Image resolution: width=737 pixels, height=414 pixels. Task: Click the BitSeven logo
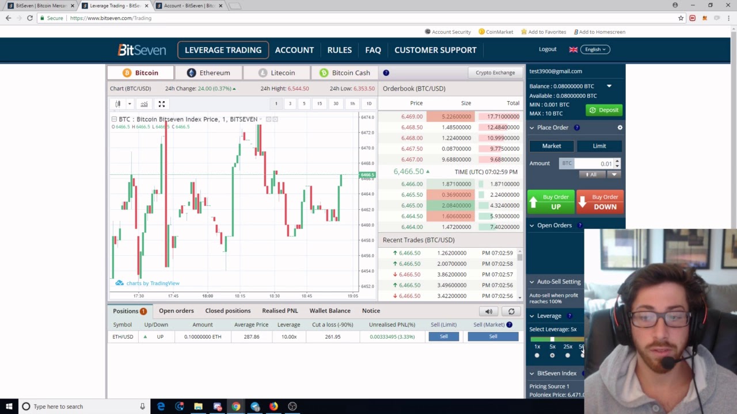tap(142, 50)
